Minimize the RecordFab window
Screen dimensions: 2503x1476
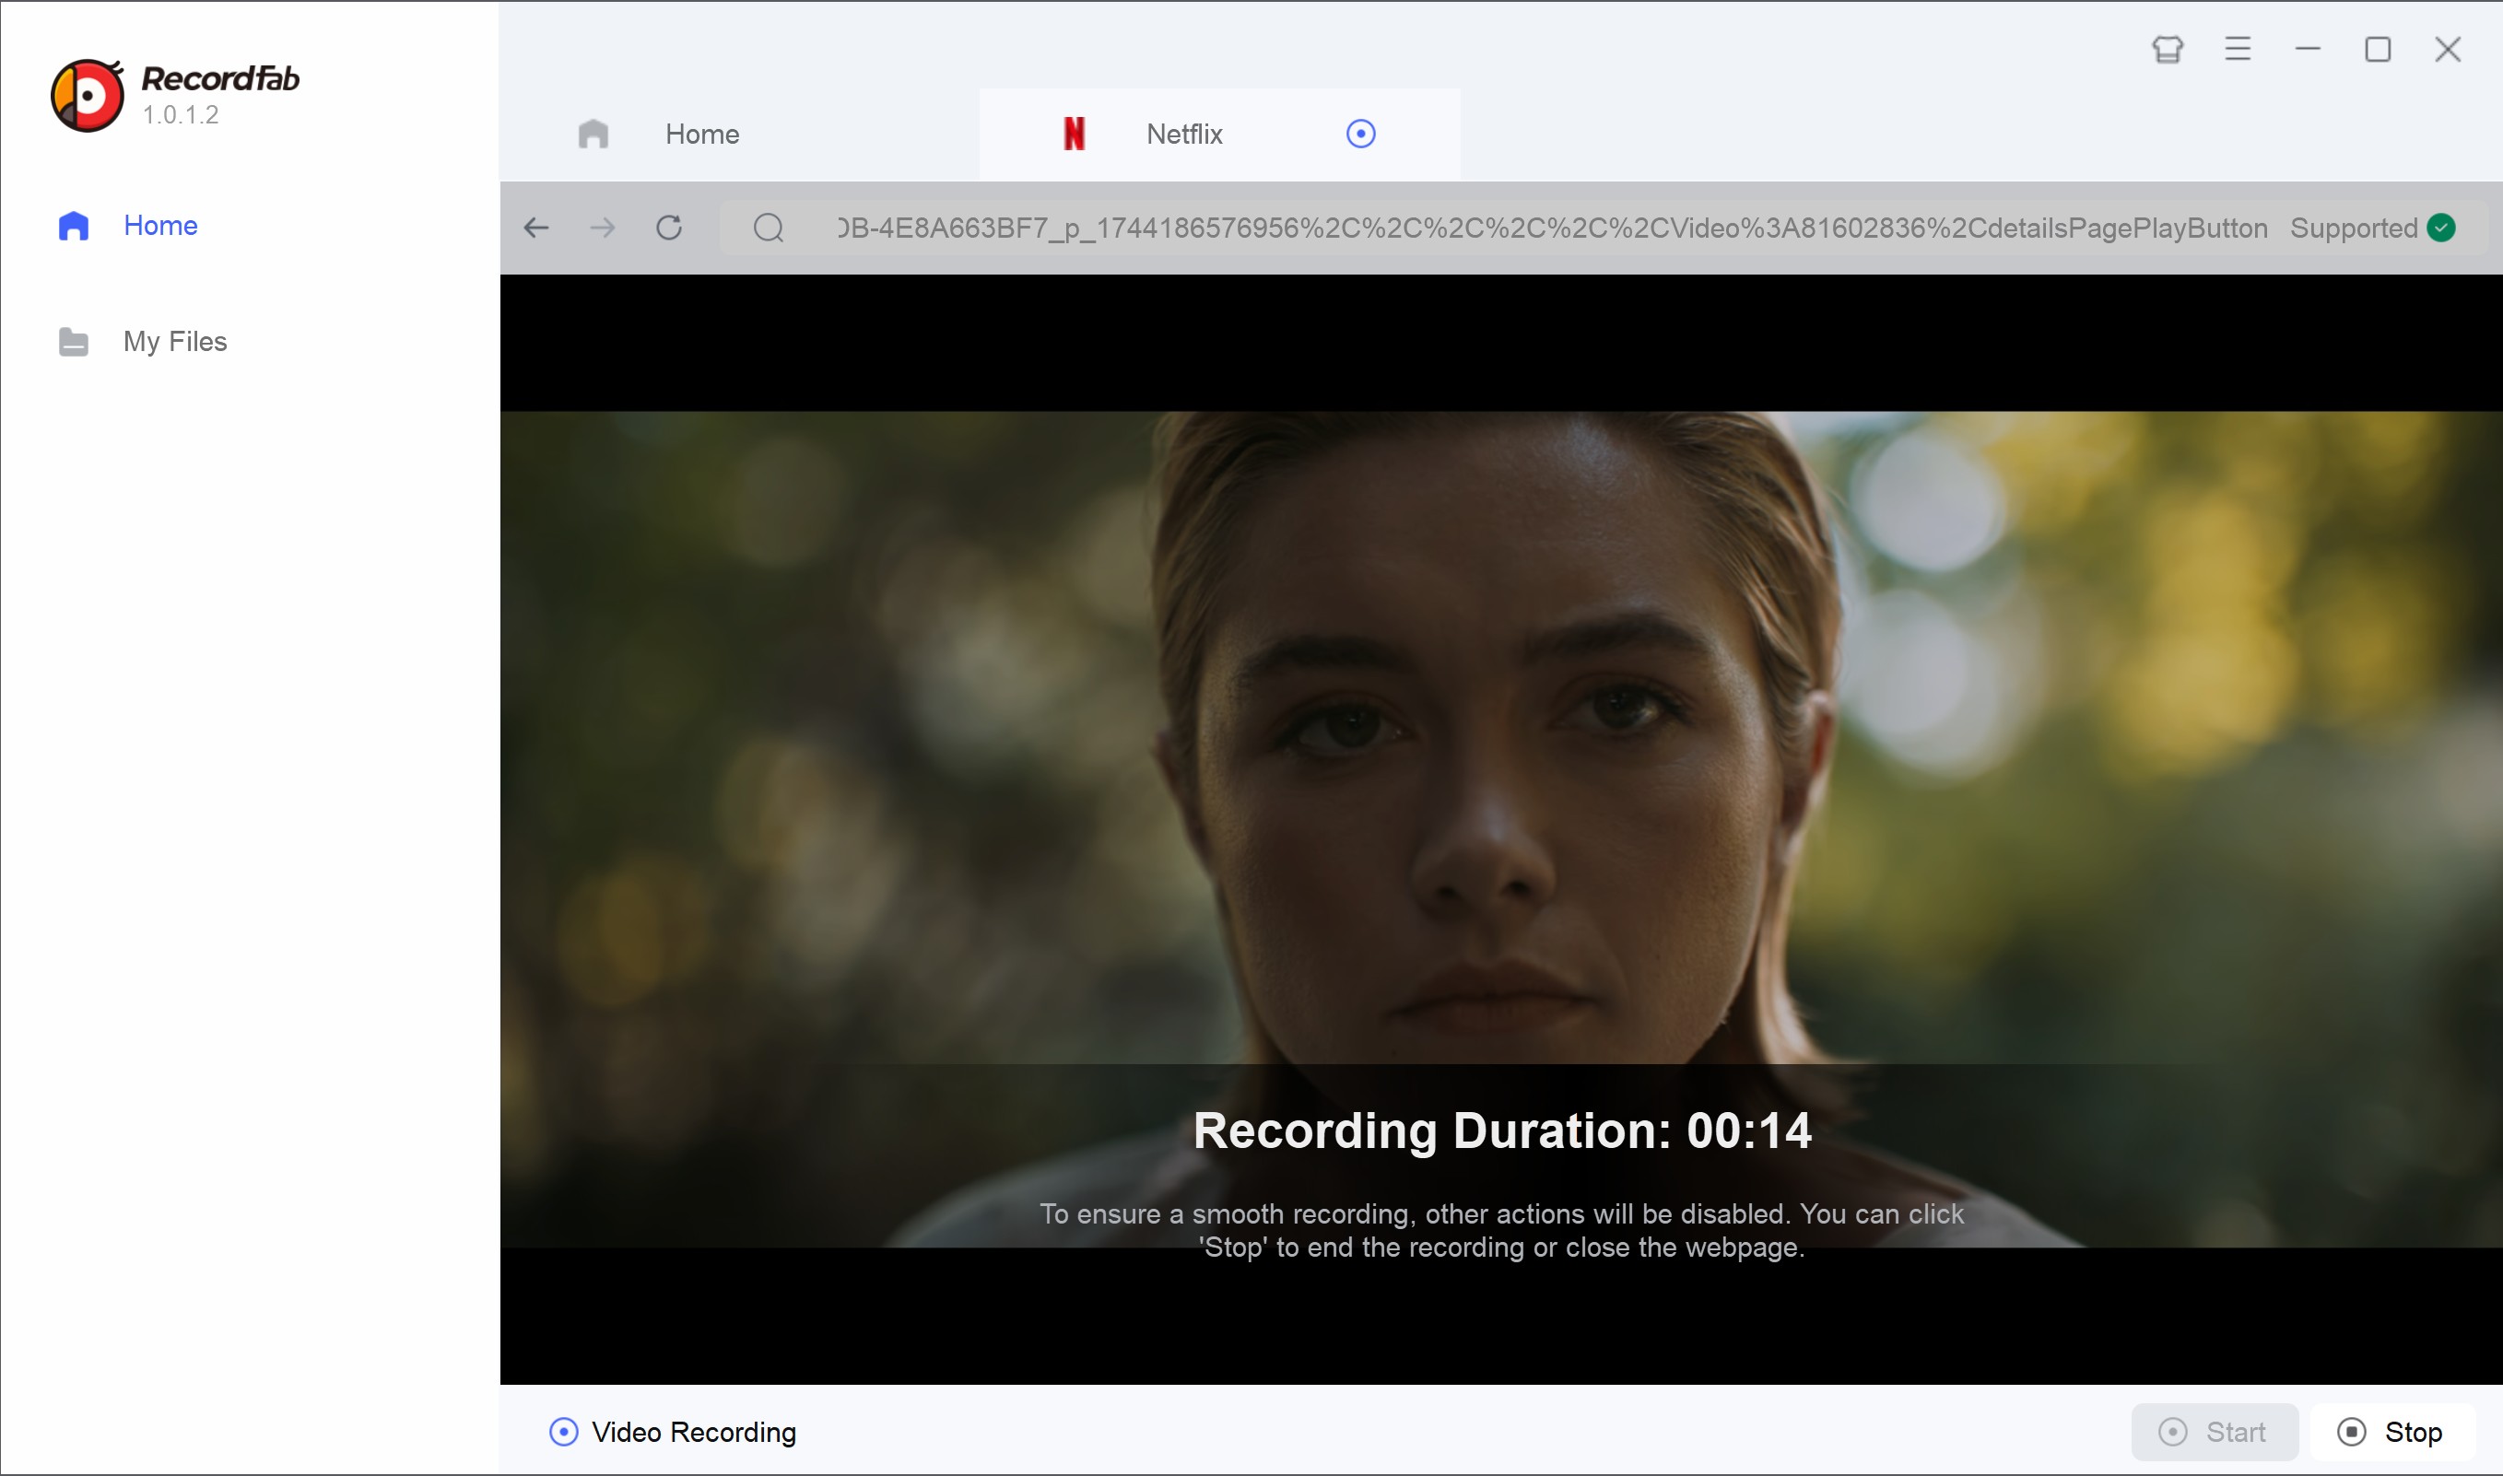coord(2308,49)
